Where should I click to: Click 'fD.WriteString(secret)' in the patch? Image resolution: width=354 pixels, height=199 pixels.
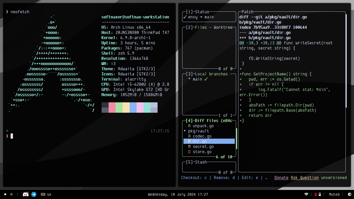pyautogui.click(x=274, y=59)
